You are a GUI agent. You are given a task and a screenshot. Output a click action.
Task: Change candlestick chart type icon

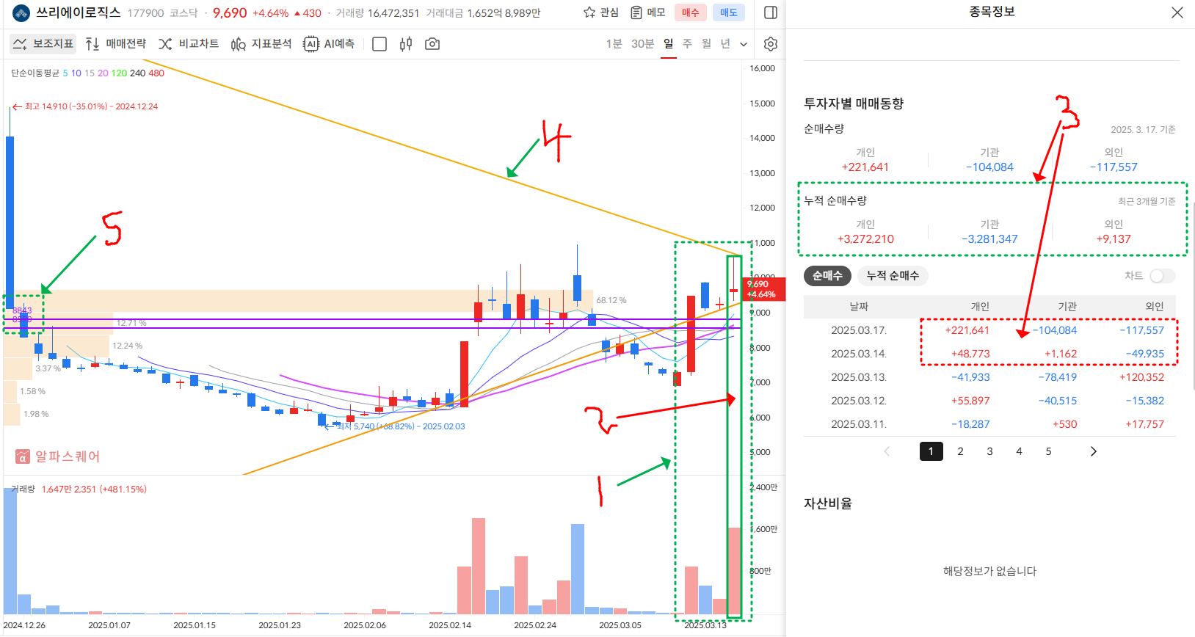(406, 44)
